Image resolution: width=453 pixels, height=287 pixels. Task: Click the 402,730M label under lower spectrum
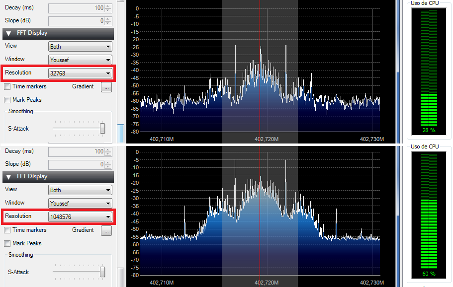coord(372,283)
